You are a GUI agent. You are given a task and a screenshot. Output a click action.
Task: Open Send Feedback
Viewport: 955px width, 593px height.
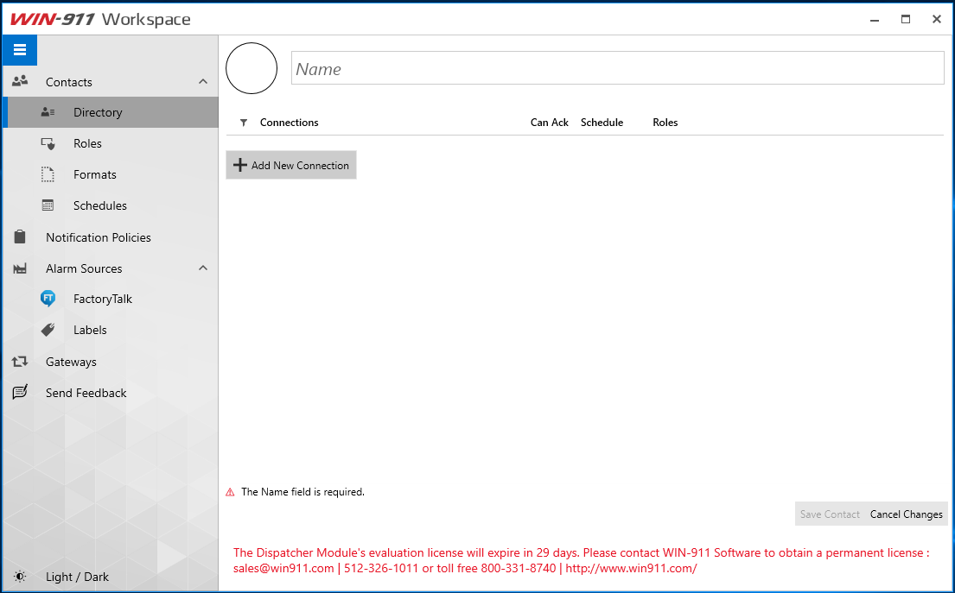(x=111, y=392)
